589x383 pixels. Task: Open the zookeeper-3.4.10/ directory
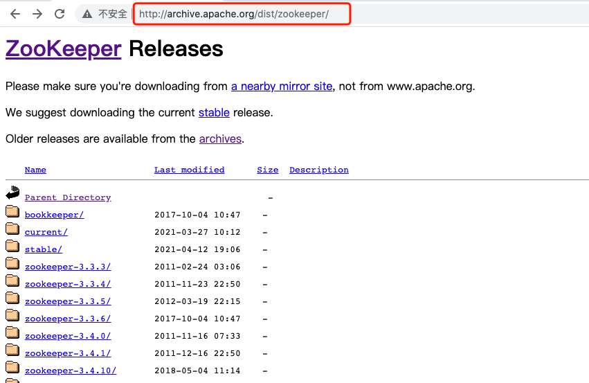[71, 371]
